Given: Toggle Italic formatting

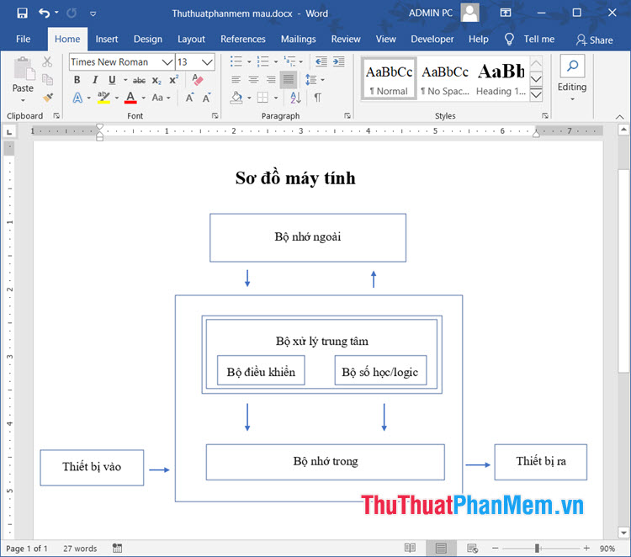Looking at the screenshot, I should (95, 80).
